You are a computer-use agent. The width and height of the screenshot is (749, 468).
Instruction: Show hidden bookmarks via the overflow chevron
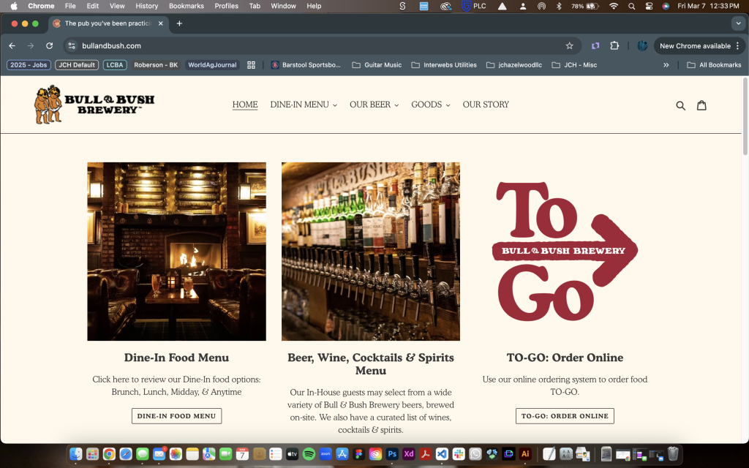point(666,65)
